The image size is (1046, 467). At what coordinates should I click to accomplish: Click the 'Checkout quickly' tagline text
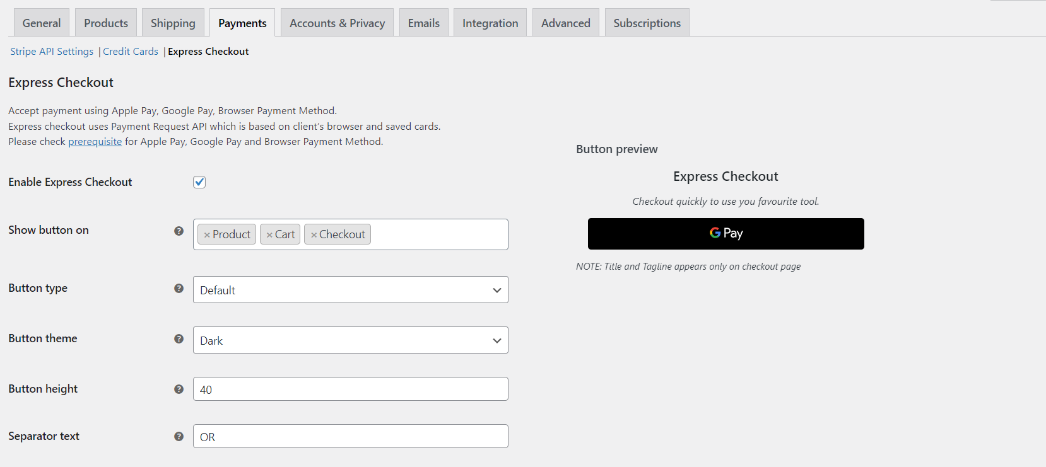tap(726, 202)
